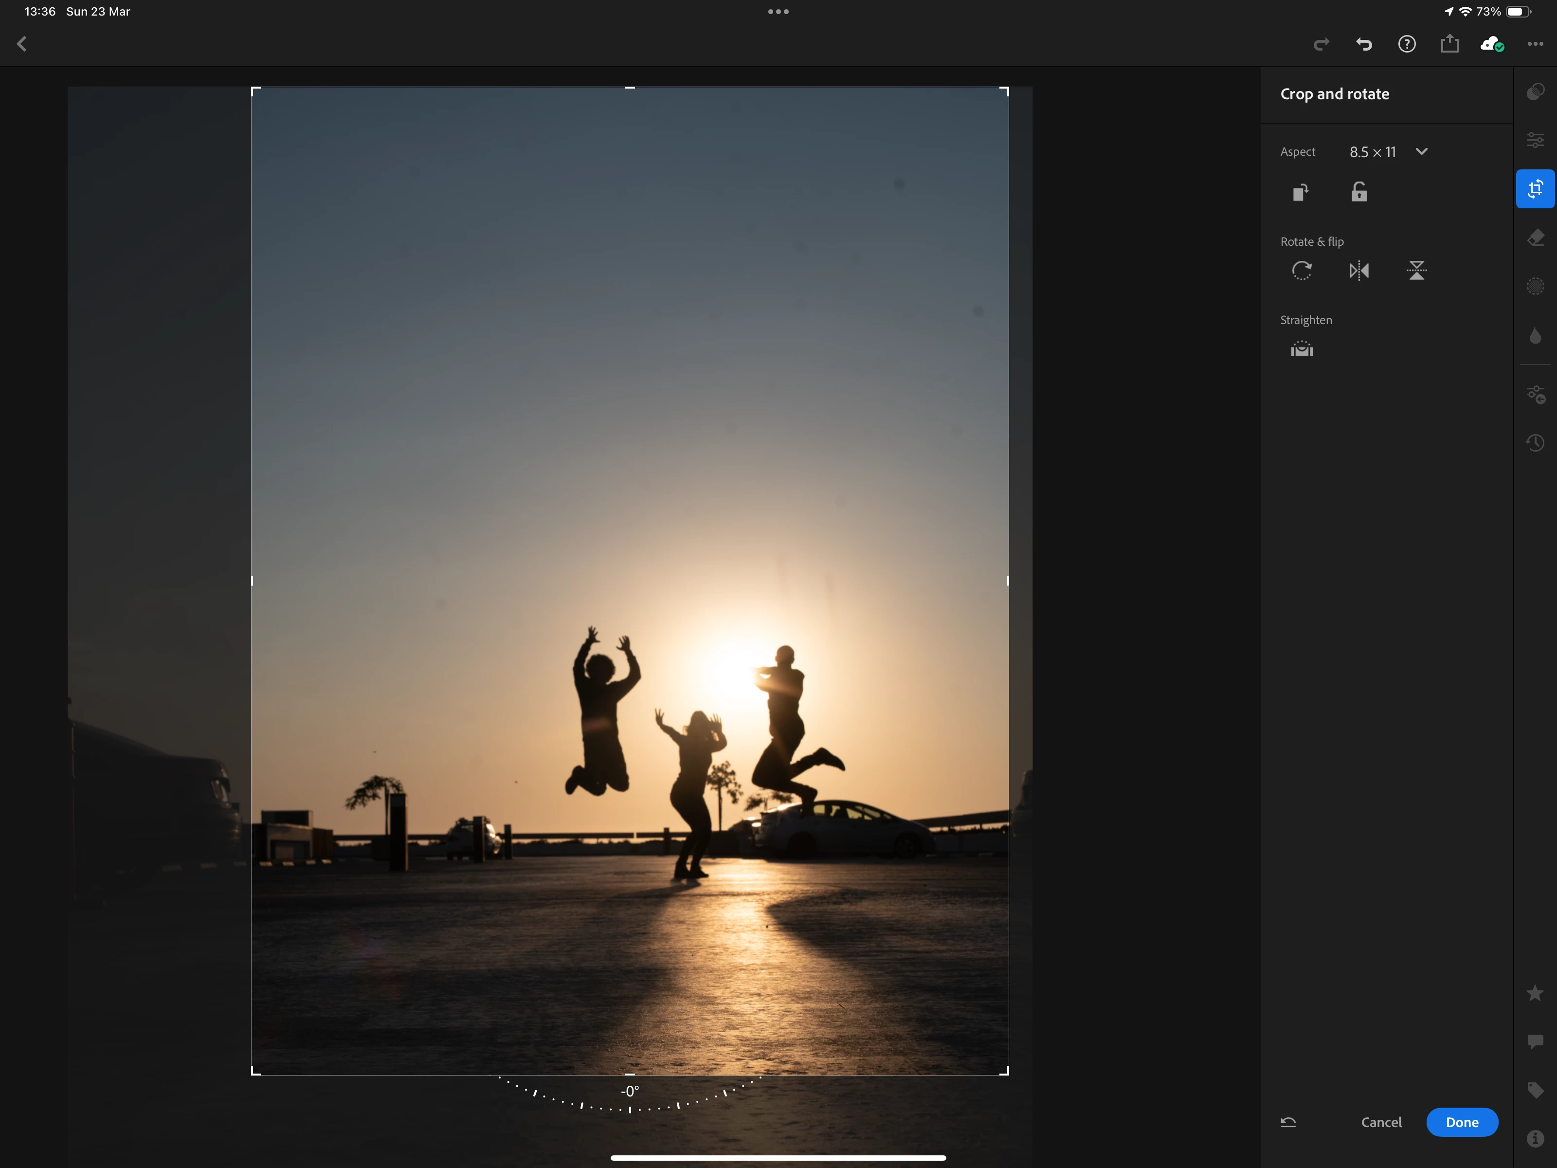Rotate the image clockwise

[1302, 271]
